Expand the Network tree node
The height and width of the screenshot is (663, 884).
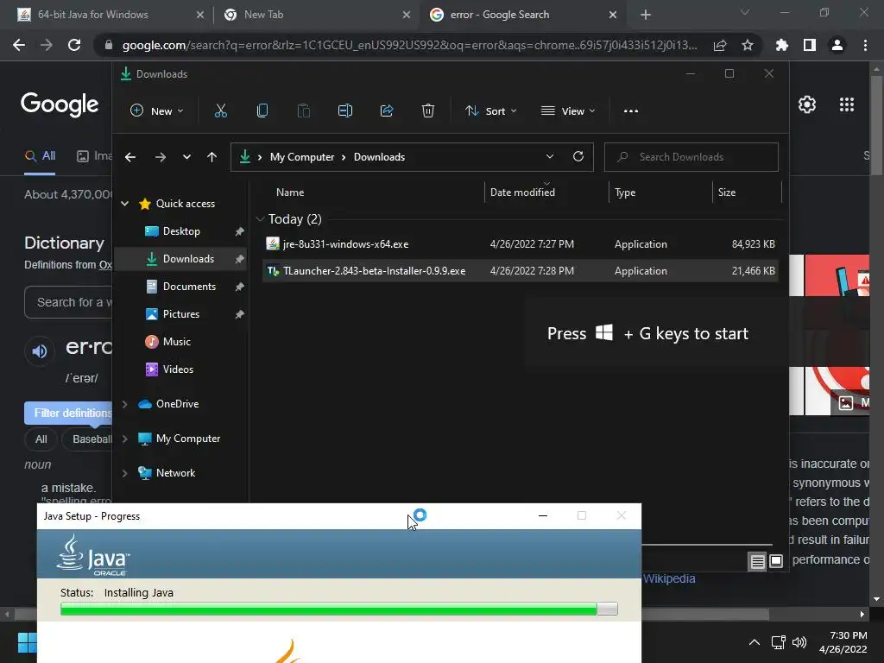pos(125,473)
